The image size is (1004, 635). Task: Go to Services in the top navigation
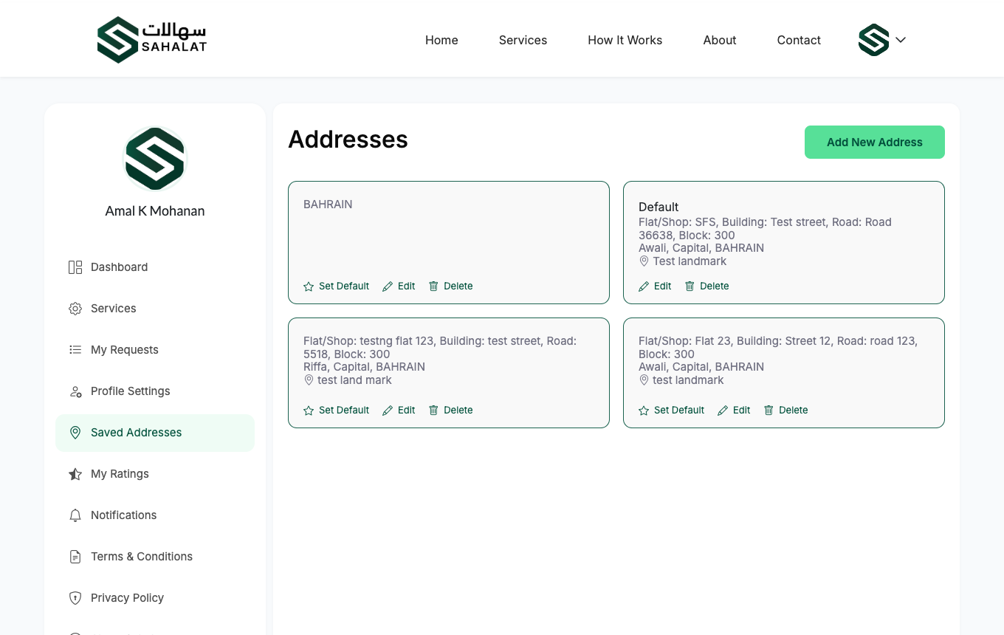click(523, 40)
